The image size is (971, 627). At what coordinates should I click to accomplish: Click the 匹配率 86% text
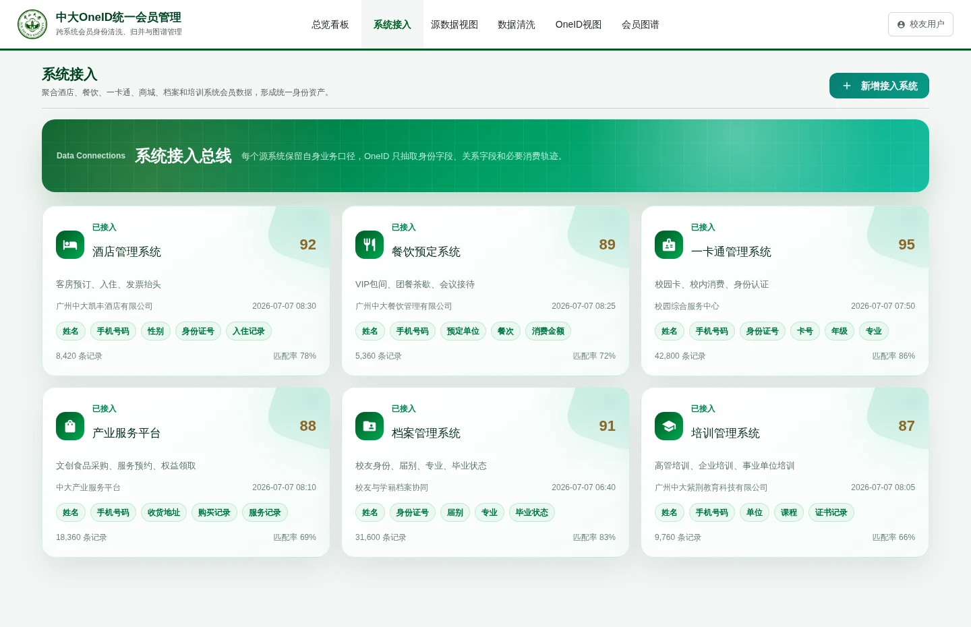click(x=893, y=356)
